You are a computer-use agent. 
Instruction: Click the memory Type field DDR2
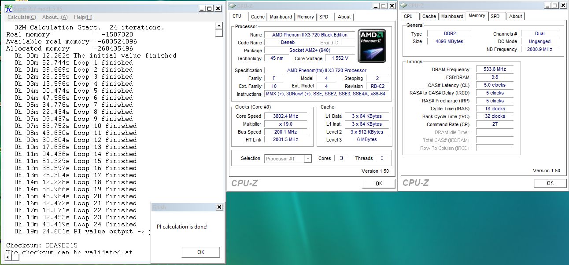(449, 34)
